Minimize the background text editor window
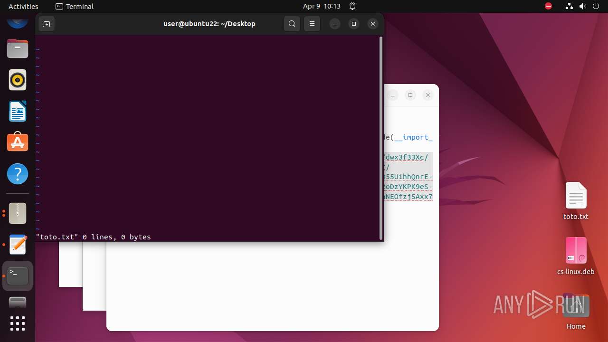This screenshot has width=608, height=342. [393, 95]
